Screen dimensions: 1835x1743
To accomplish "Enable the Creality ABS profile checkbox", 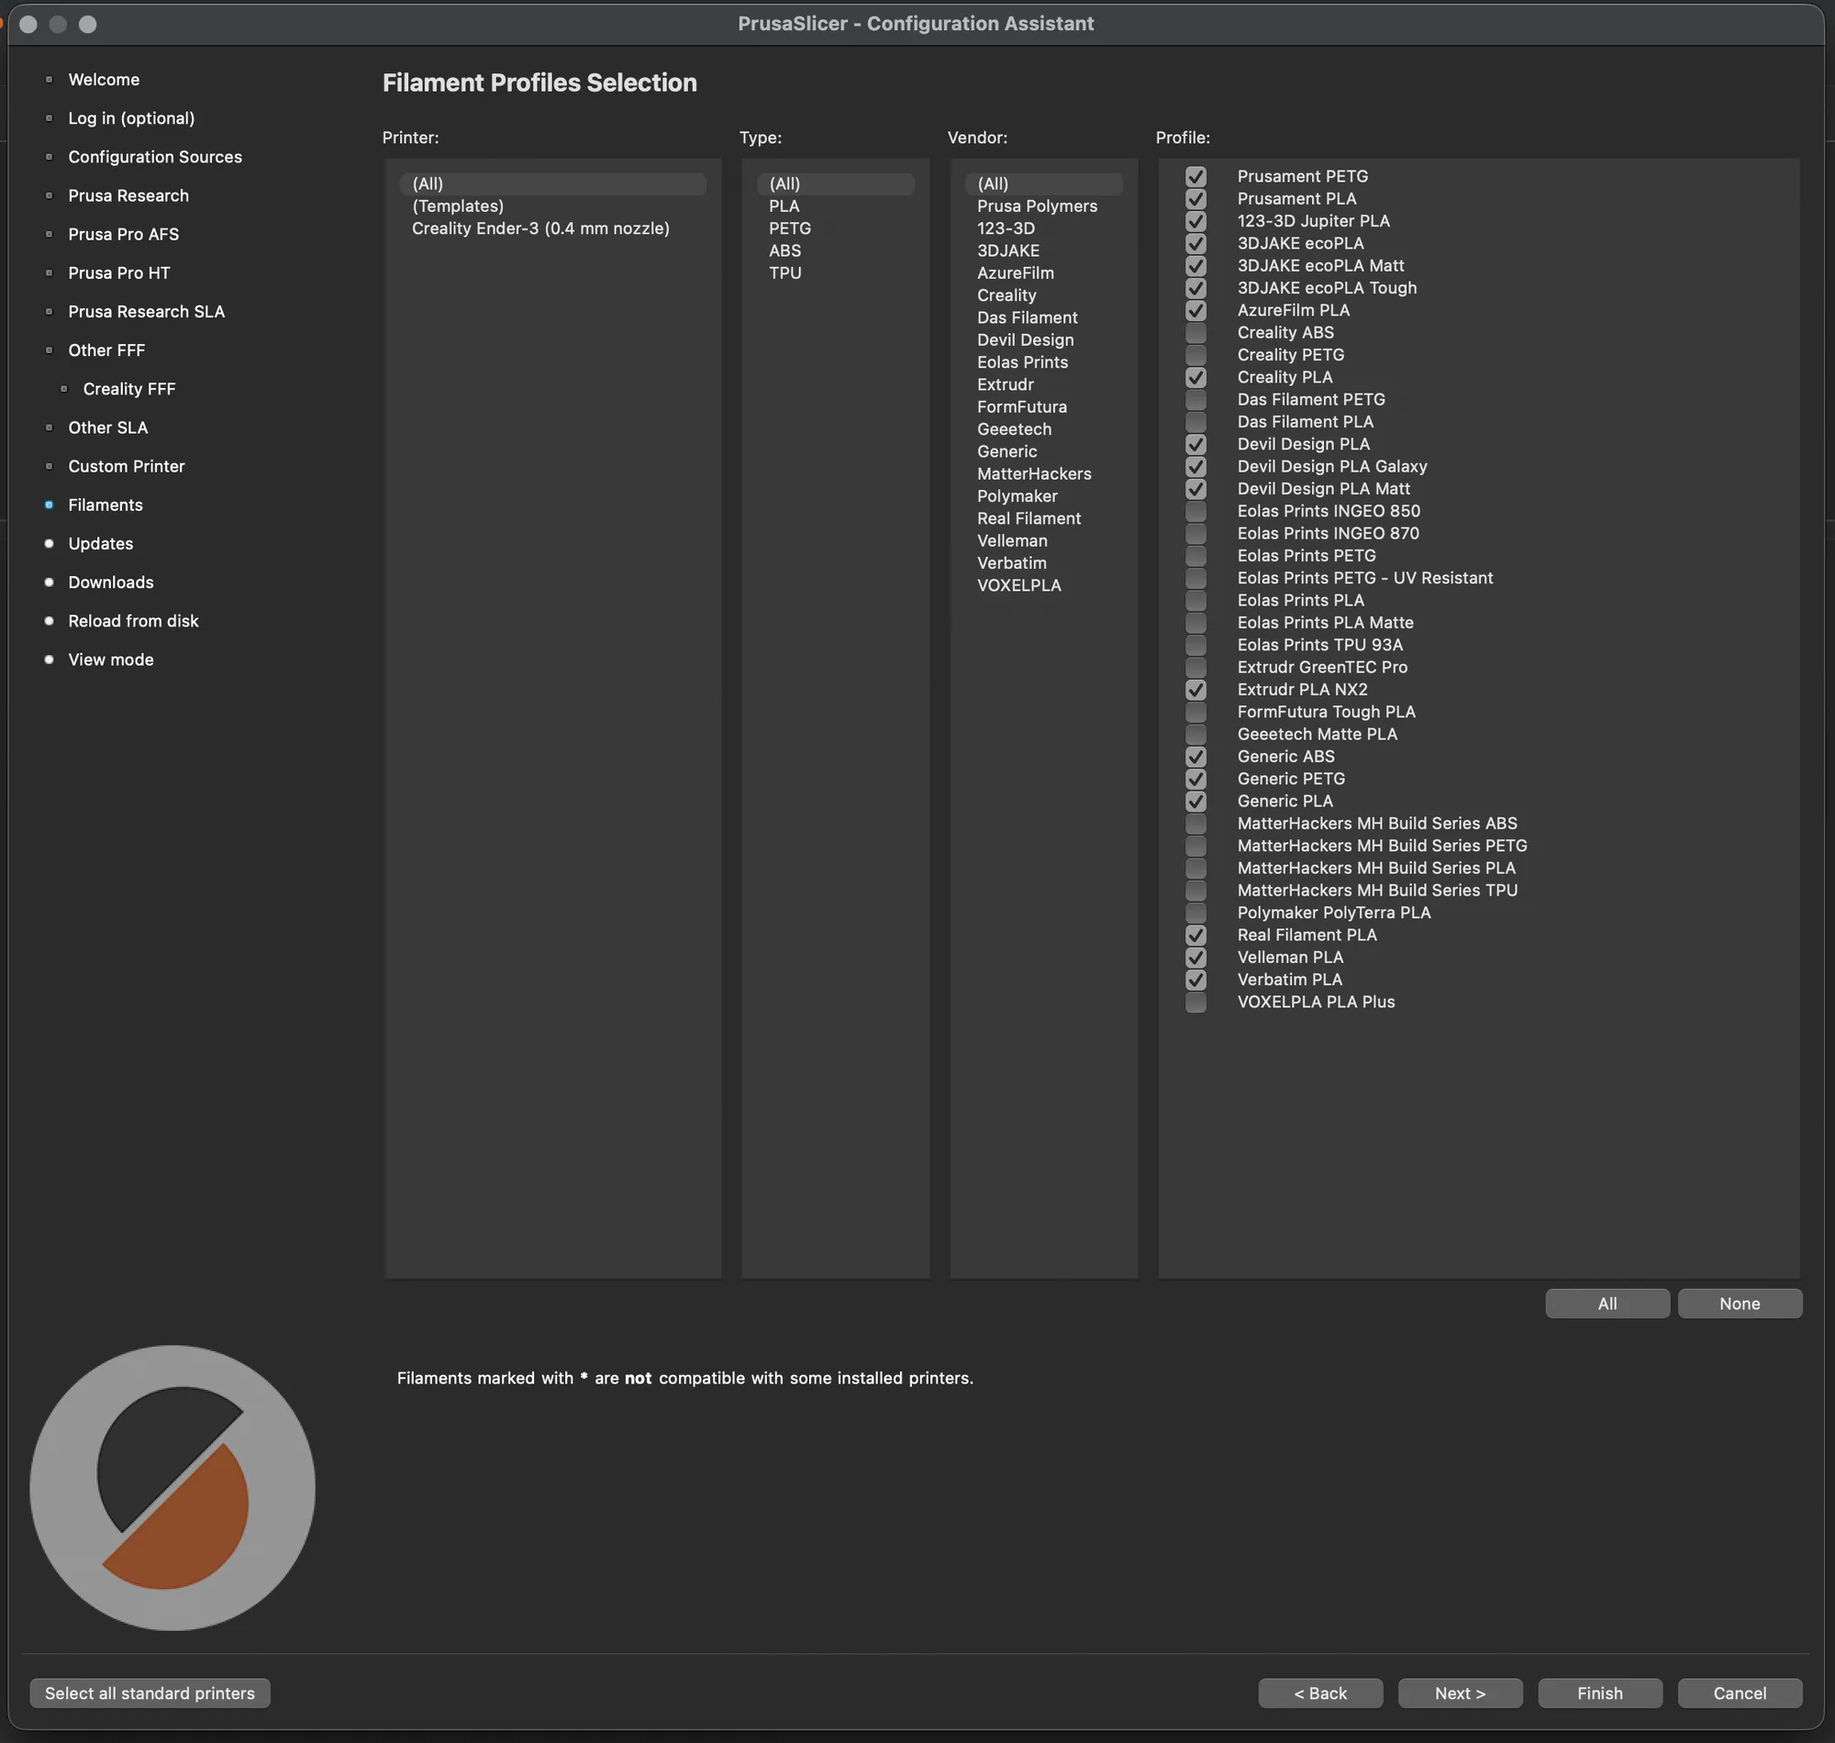I will tap(1196, 333).
